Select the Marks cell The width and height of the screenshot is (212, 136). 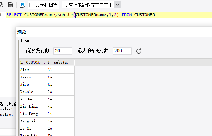33,77
